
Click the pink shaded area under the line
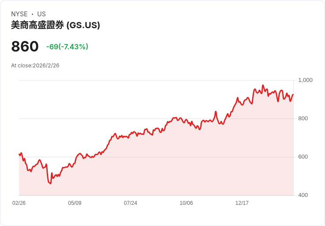(177, 167)
